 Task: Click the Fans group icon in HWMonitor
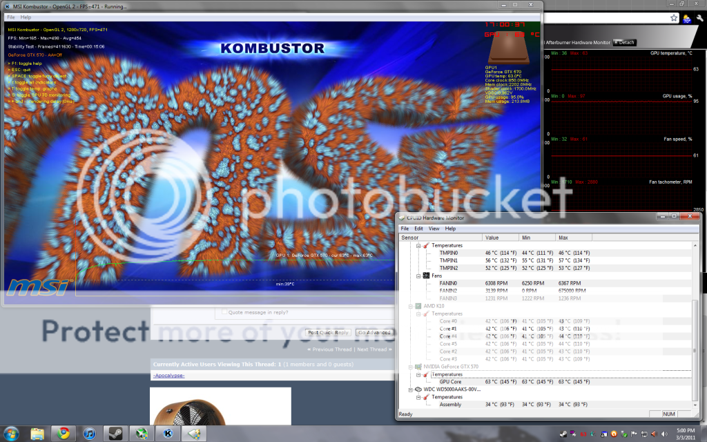pyautogui.click(x=425, y=276)
